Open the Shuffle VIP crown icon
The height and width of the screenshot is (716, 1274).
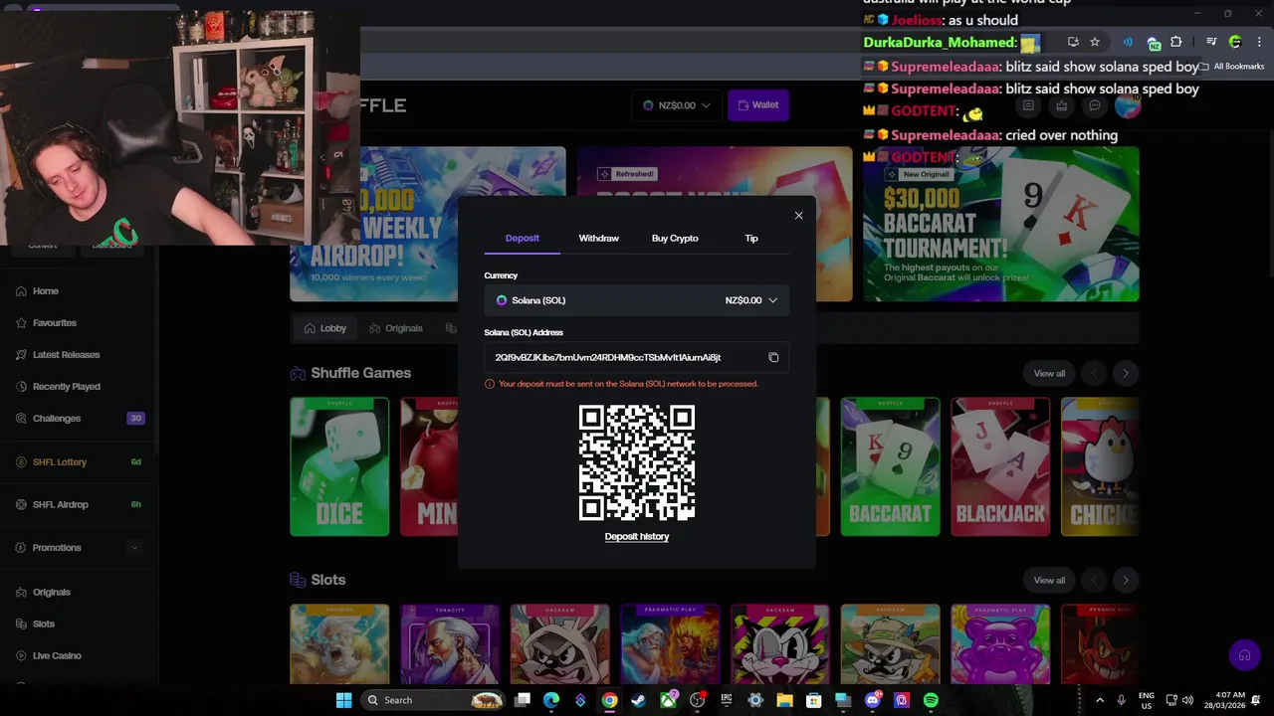point(1061,105)
